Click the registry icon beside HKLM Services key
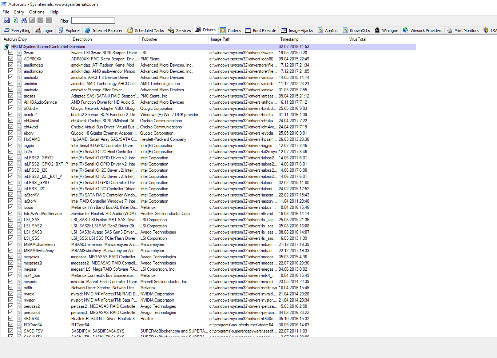Screen dimensions: 497x358 pos(7,47)
